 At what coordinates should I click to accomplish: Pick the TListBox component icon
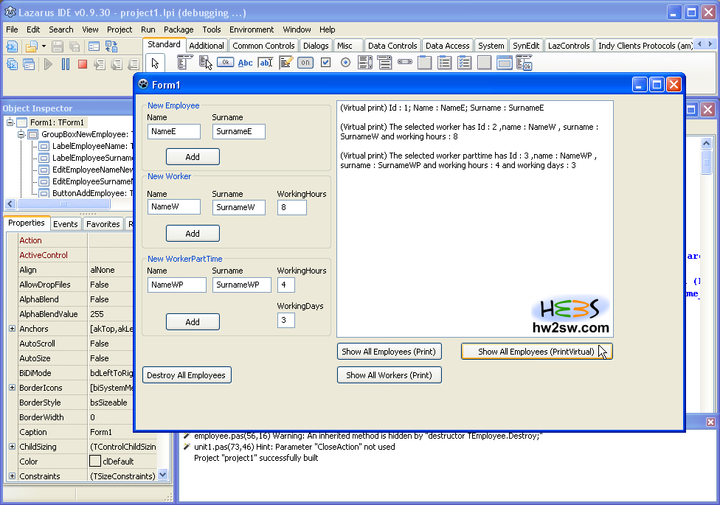[x=365, y=63]
